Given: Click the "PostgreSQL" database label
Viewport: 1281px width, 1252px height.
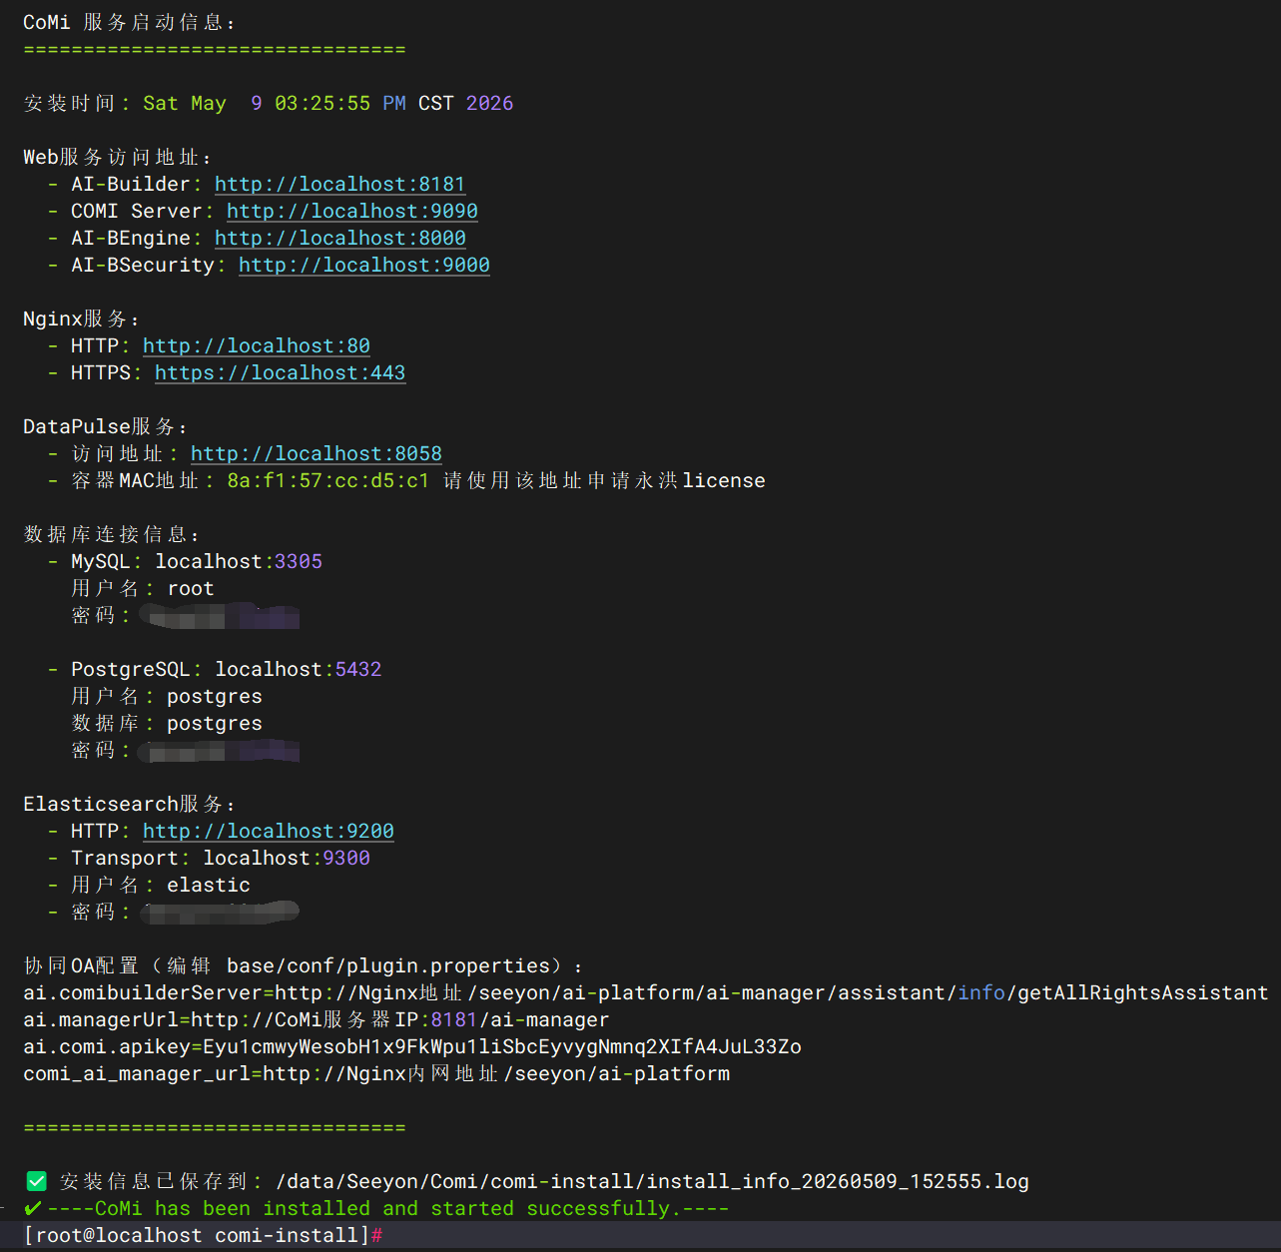Looking at the screenshot, I should [x=131, y=669].
